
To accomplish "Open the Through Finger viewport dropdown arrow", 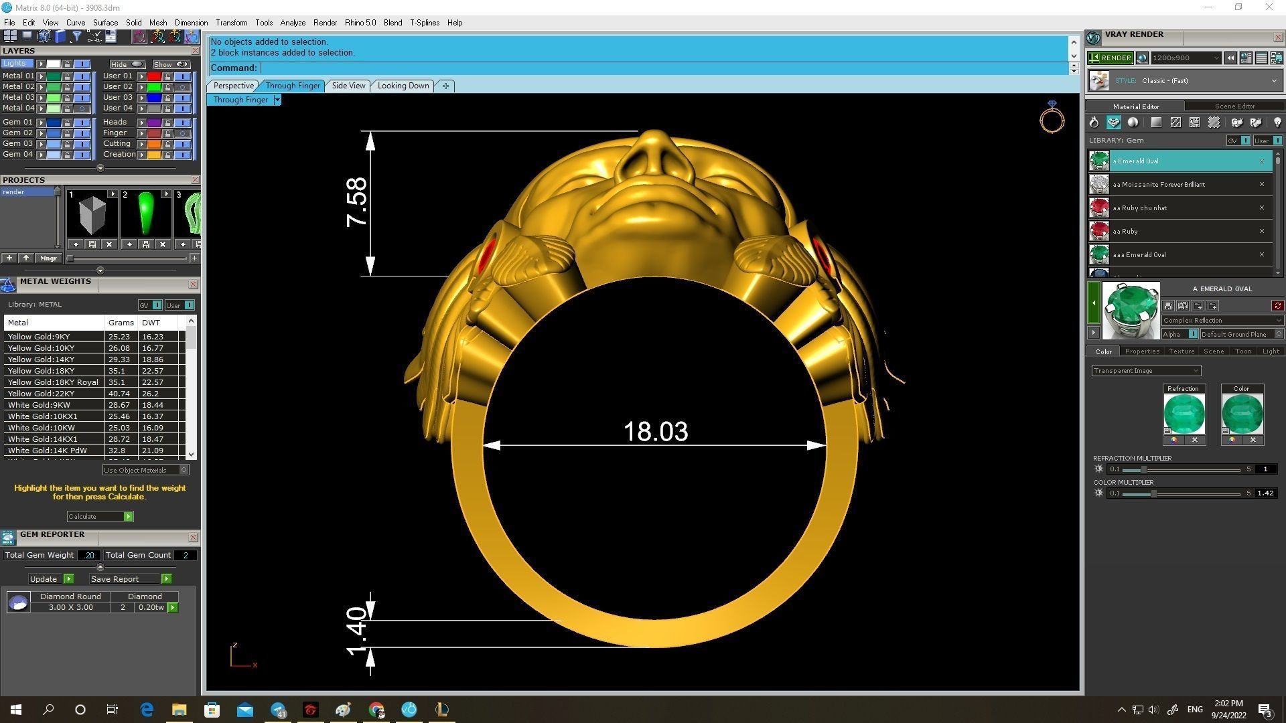I will [x=277, y=100].
